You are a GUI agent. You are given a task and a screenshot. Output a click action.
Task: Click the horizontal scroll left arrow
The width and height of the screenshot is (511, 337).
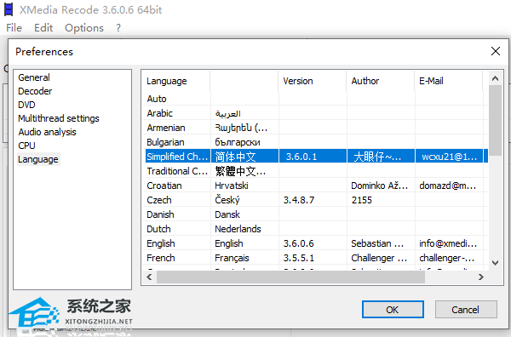pos(149,277)
